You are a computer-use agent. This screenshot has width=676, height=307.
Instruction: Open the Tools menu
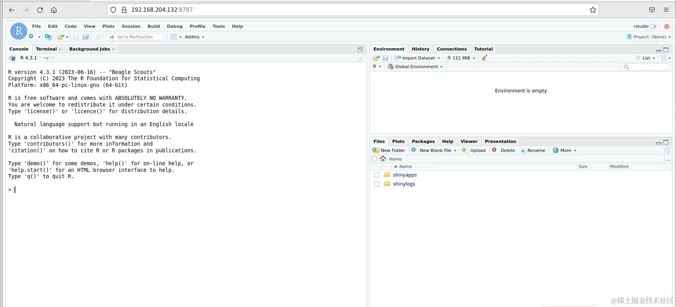point(219,26)
